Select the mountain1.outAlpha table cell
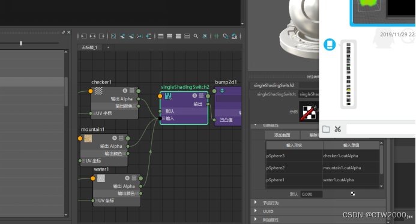 coord(351,168)
